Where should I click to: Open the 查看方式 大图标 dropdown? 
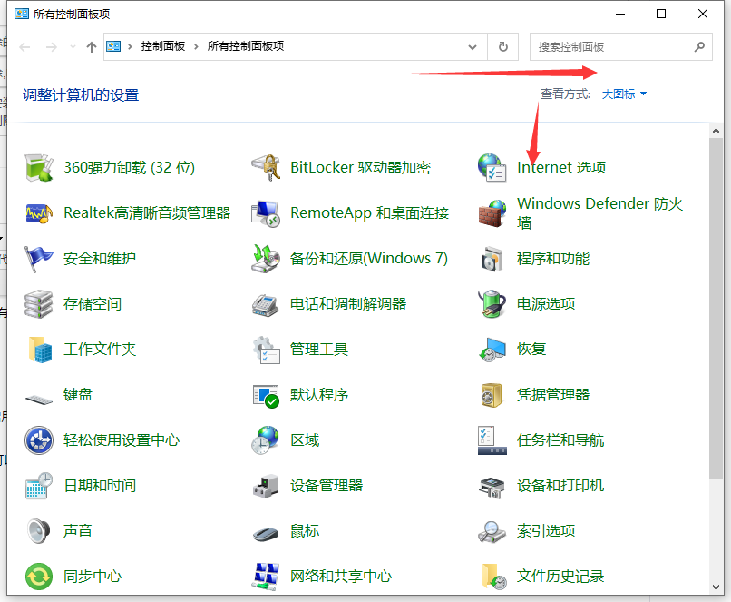click(624, 94)
